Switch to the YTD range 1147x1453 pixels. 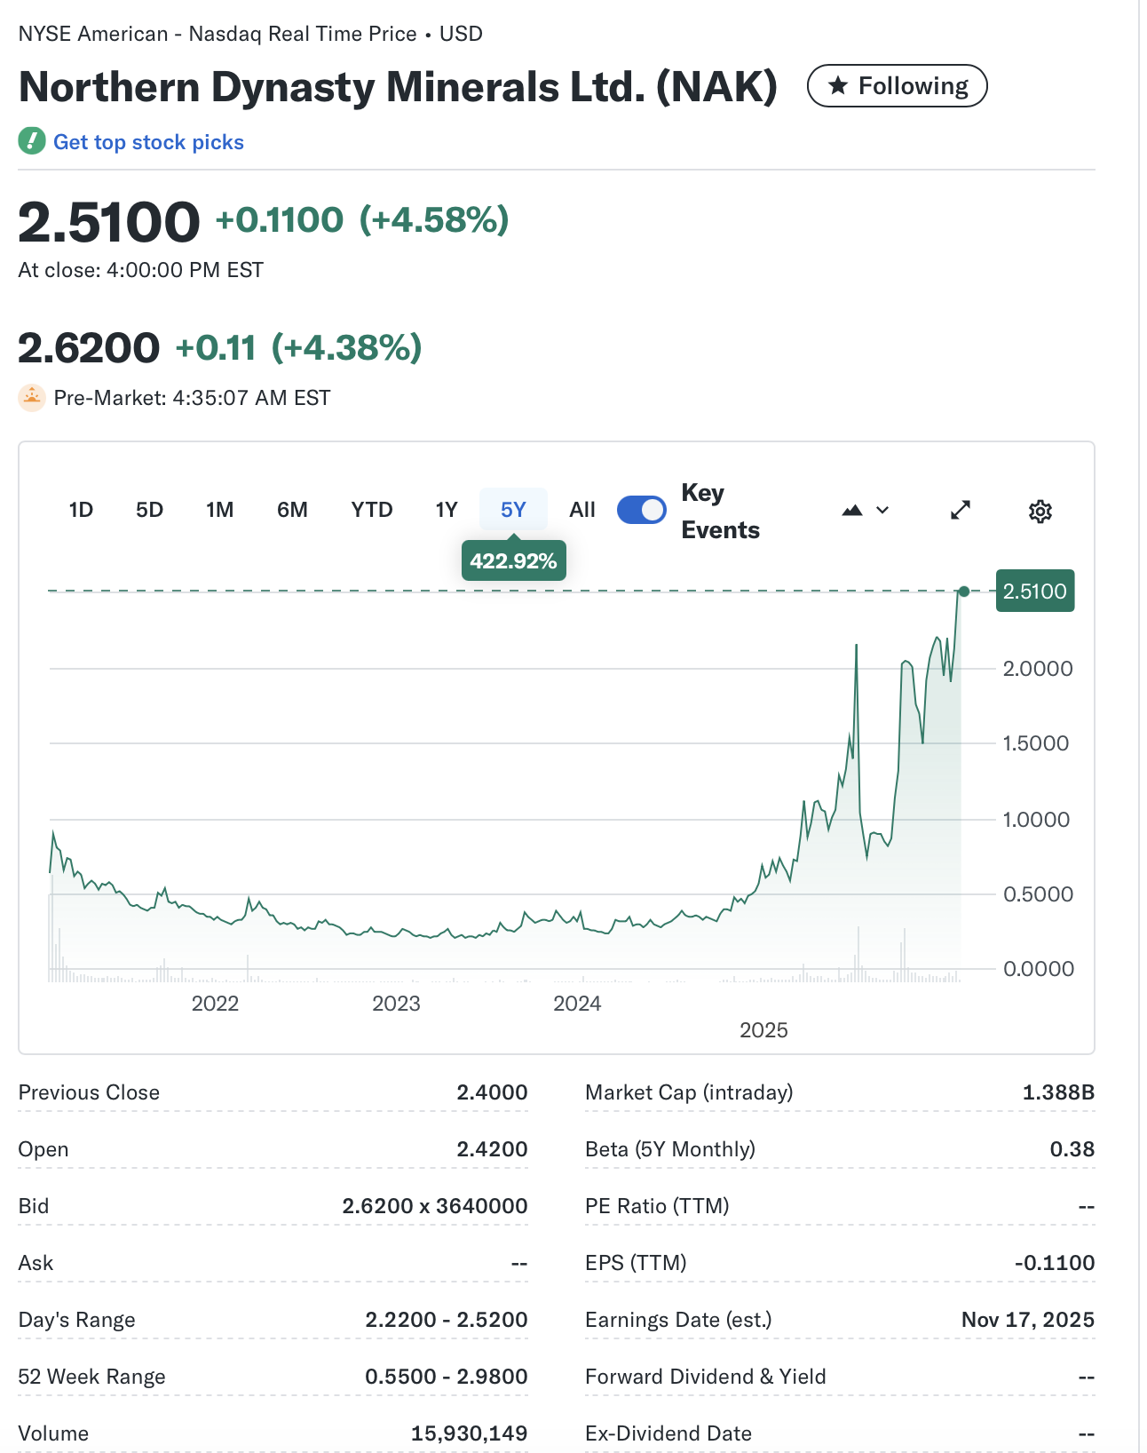coord(371,511)
